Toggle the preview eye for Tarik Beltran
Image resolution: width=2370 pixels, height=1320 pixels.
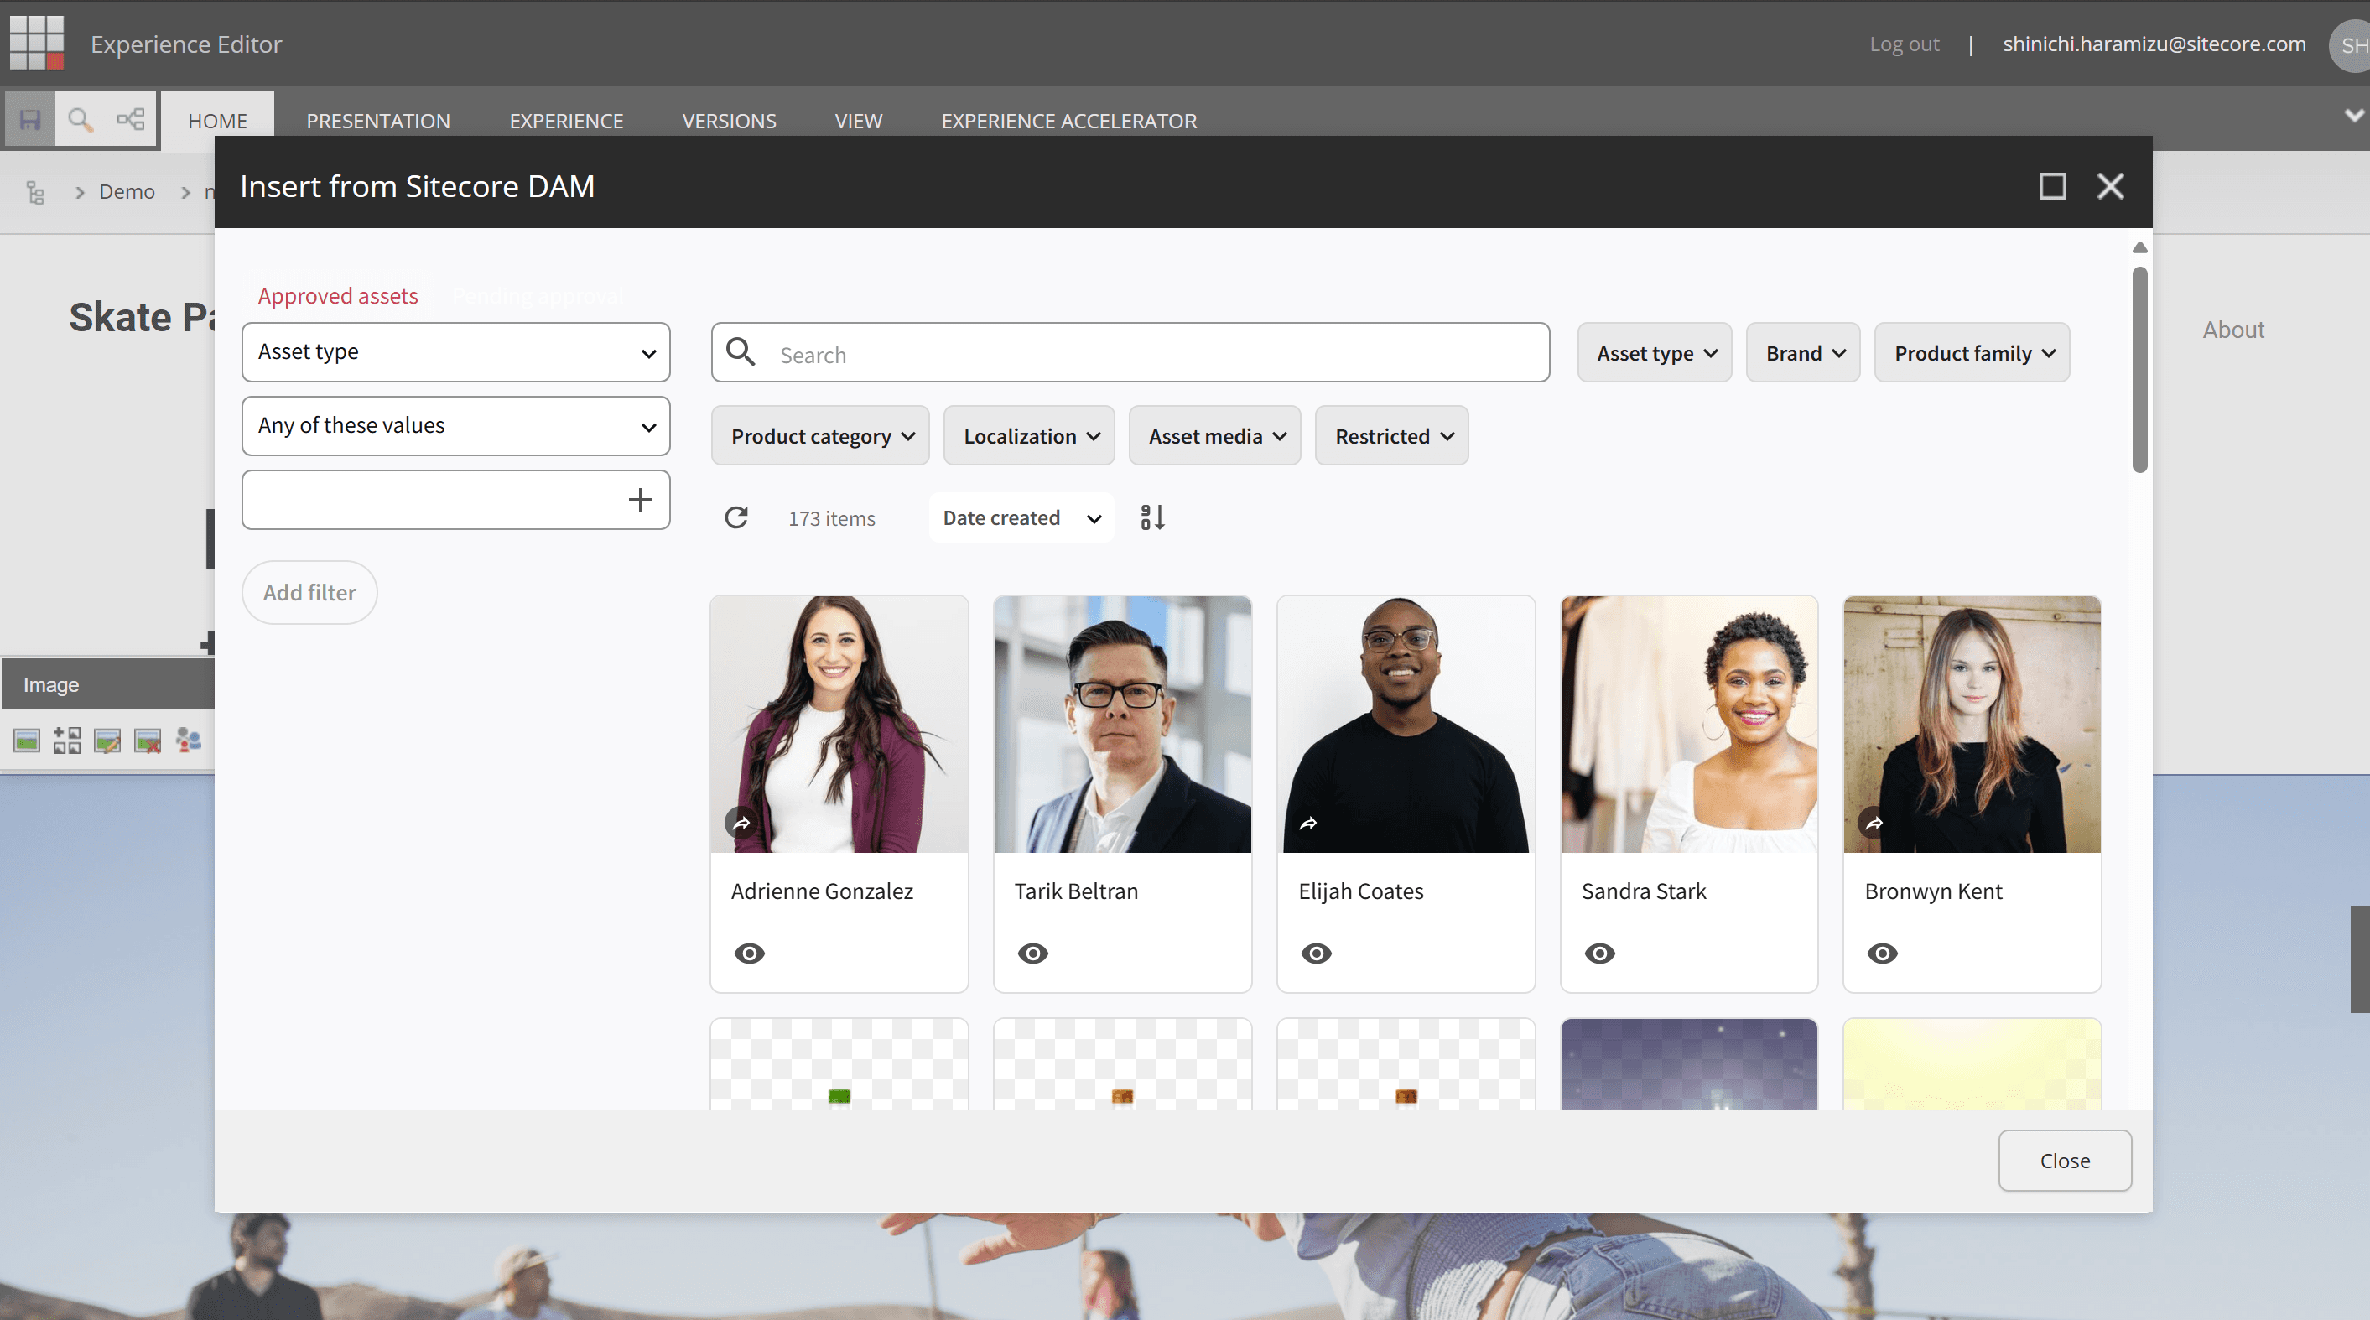point(1033,953)
